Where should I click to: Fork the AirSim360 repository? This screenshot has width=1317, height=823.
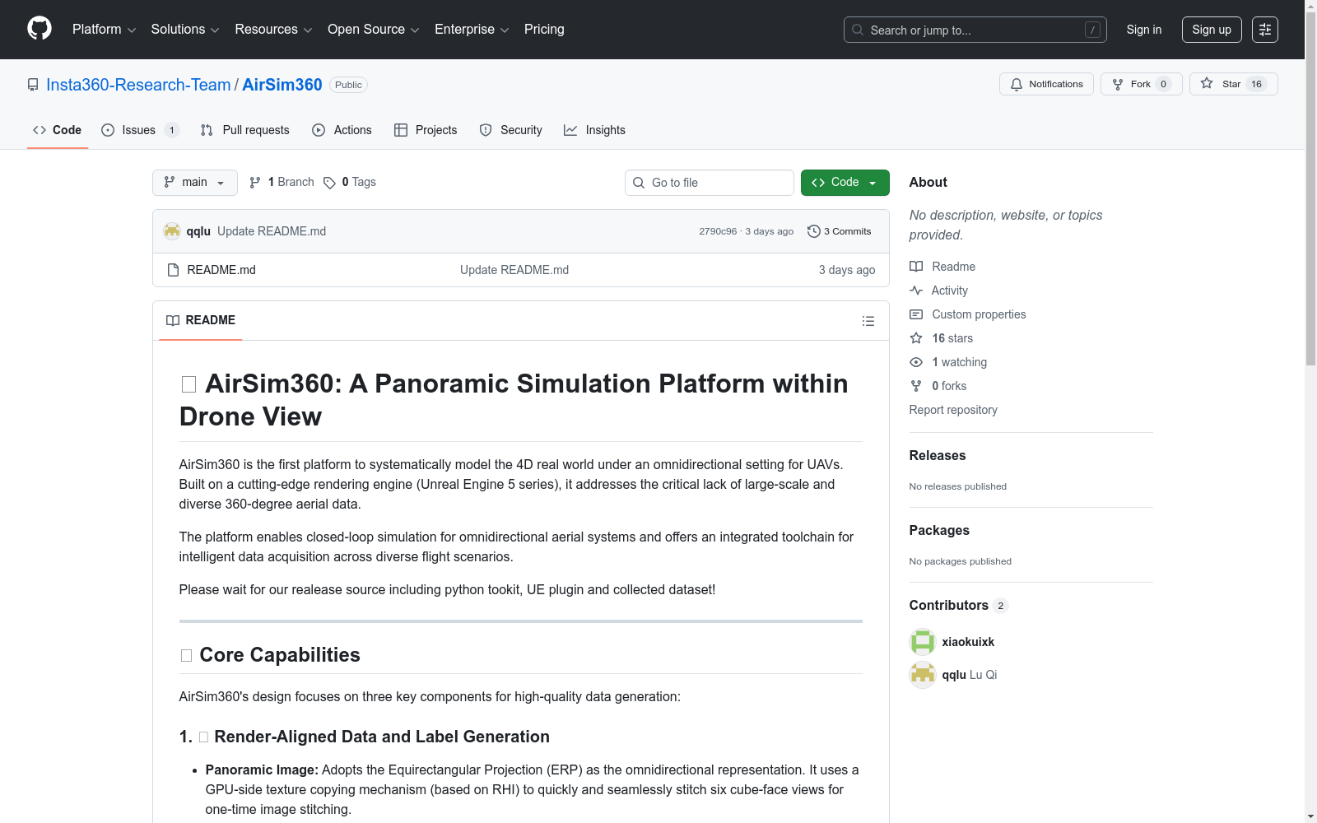1142,84
